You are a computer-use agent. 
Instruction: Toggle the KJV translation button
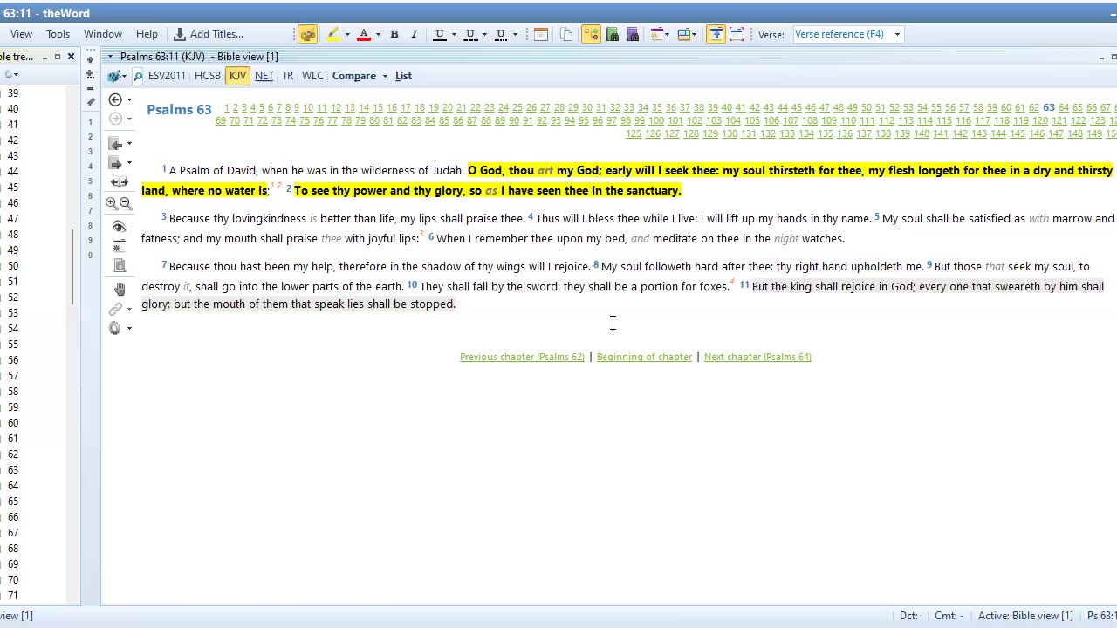point(237,76)
